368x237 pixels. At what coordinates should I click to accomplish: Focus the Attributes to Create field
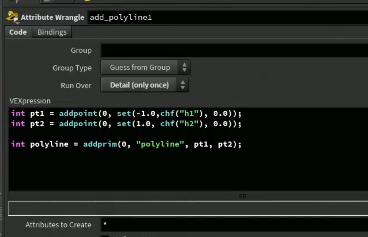[x=234, y=224]
